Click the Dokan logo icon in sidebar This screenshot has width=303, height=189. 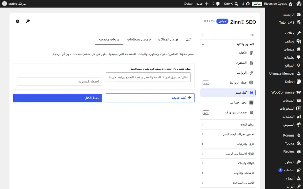299,82
